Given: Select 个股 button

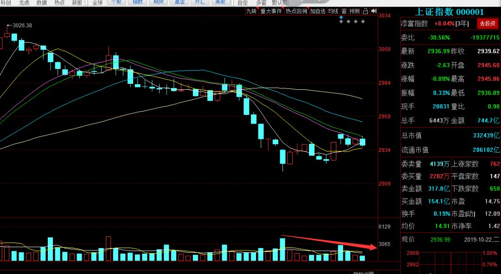Looking at the screenshot, I should (116, 2).
